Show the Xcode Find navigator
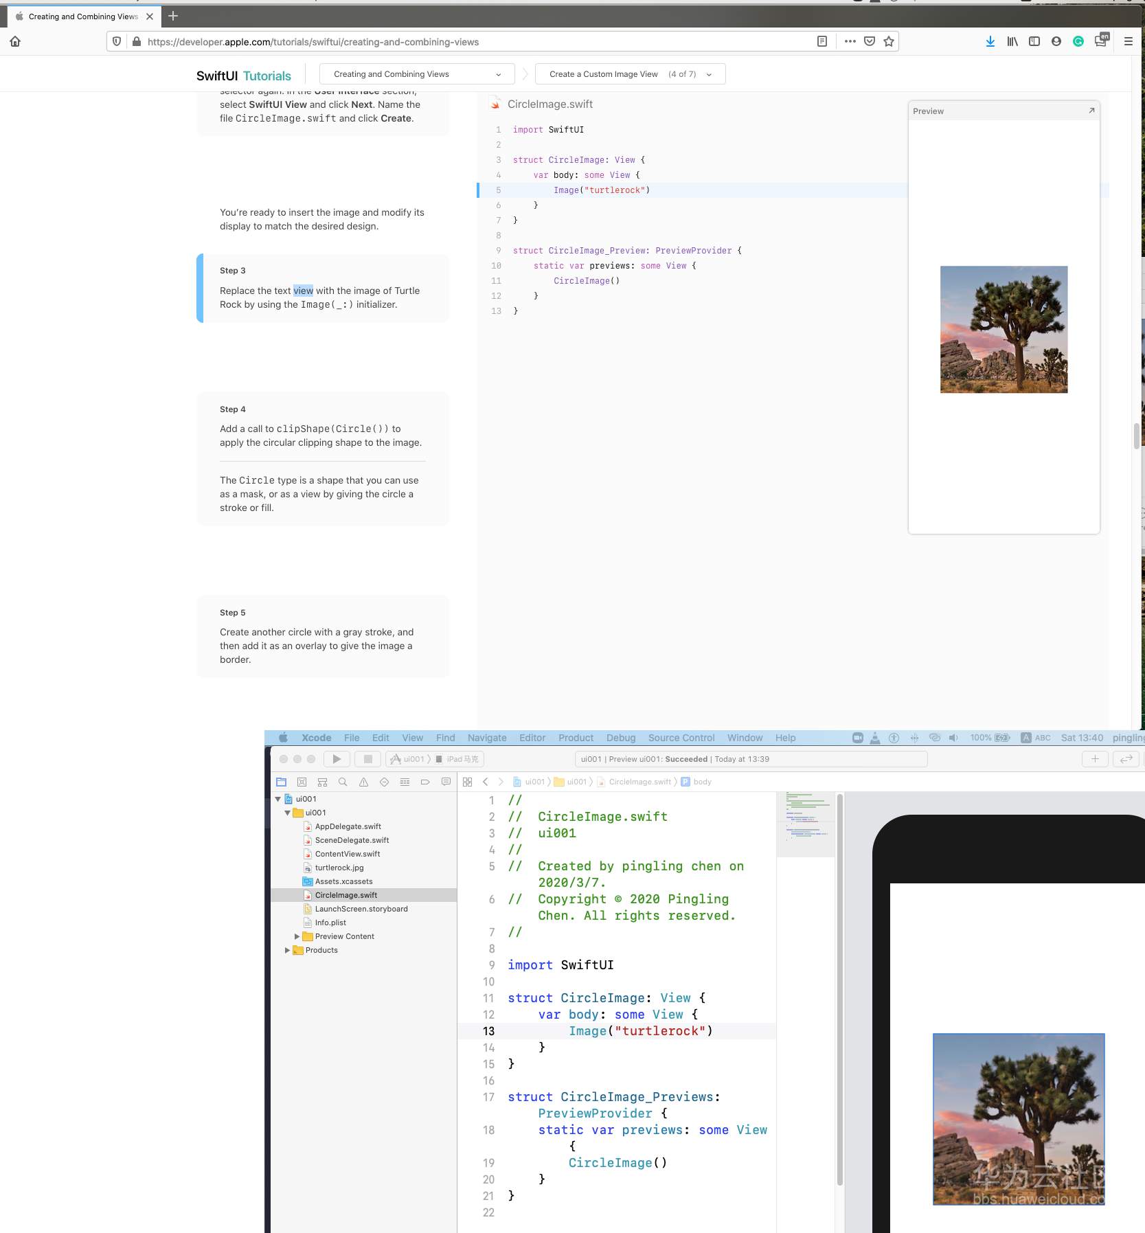This screenshot has height=1233, width=1145. pyautogui.click(x=343, y=782)
